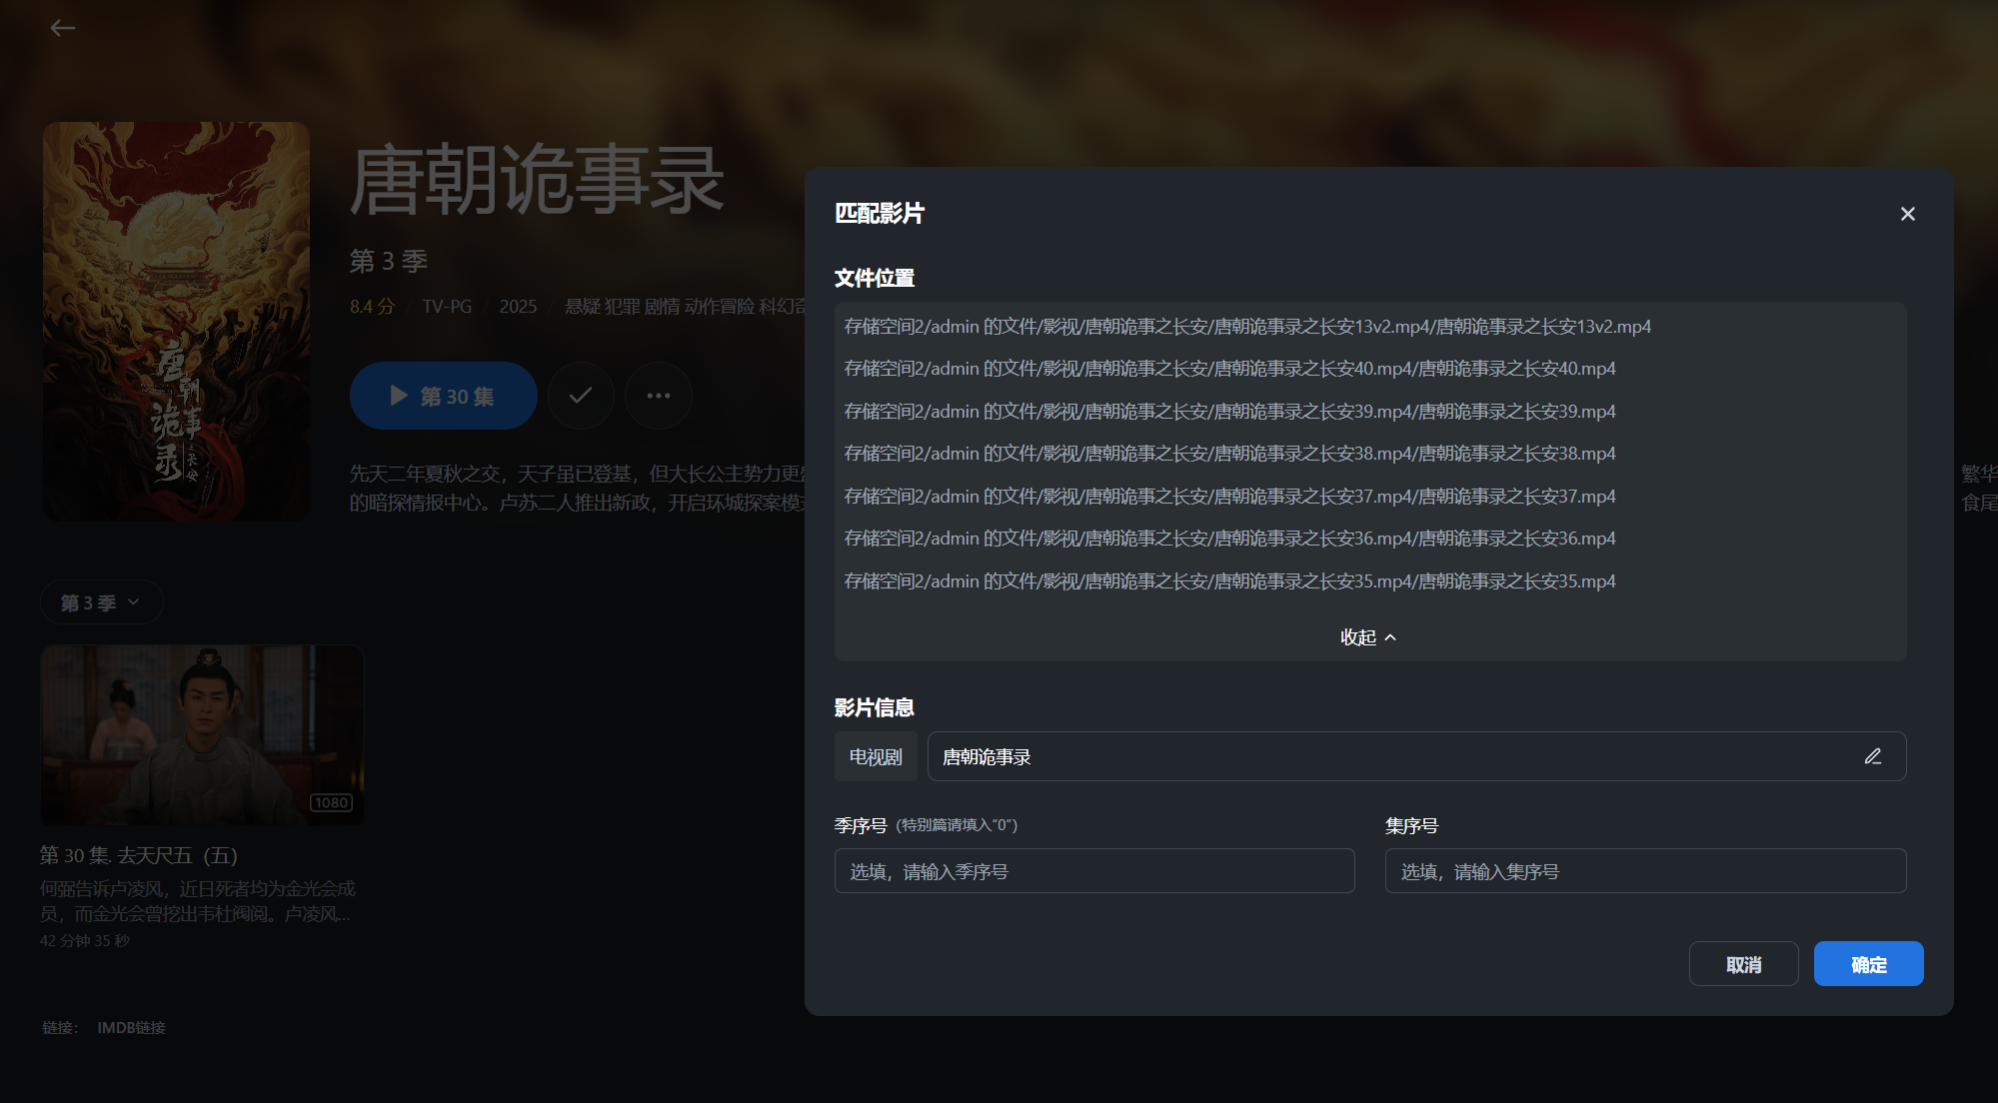The height and width of the screenshot is (1103, 1998).
Task: Collapse the file list with 收起
Action: tap(1367, 637)
